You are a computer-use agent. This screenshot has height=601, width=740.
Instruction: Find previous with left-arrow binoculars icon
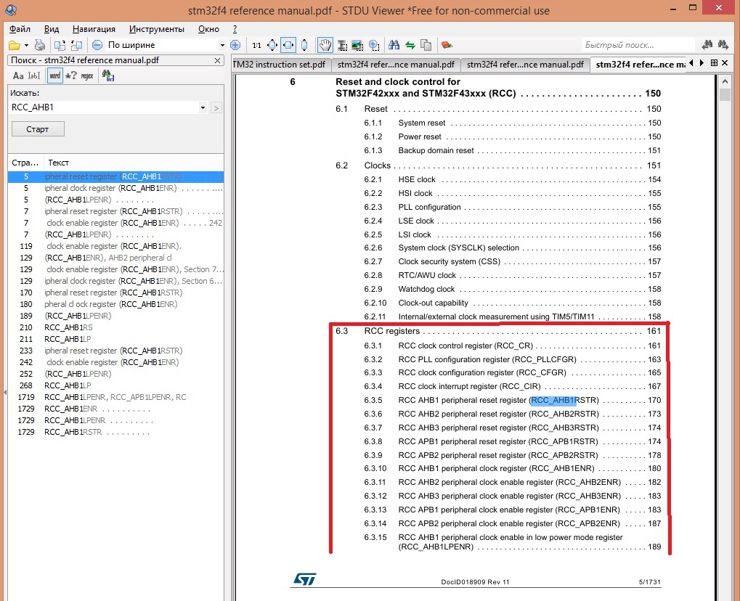(707, 45)
